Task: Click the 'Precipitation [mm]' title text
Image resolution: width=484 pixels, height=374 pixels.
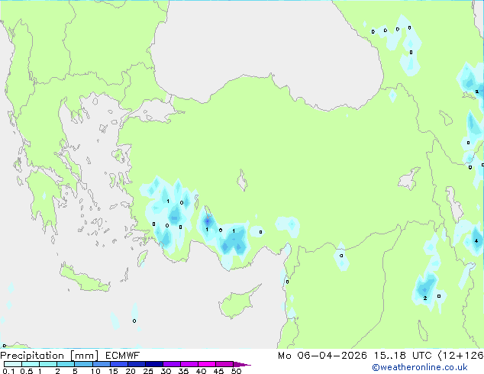Action: click(x=50, y=356)
